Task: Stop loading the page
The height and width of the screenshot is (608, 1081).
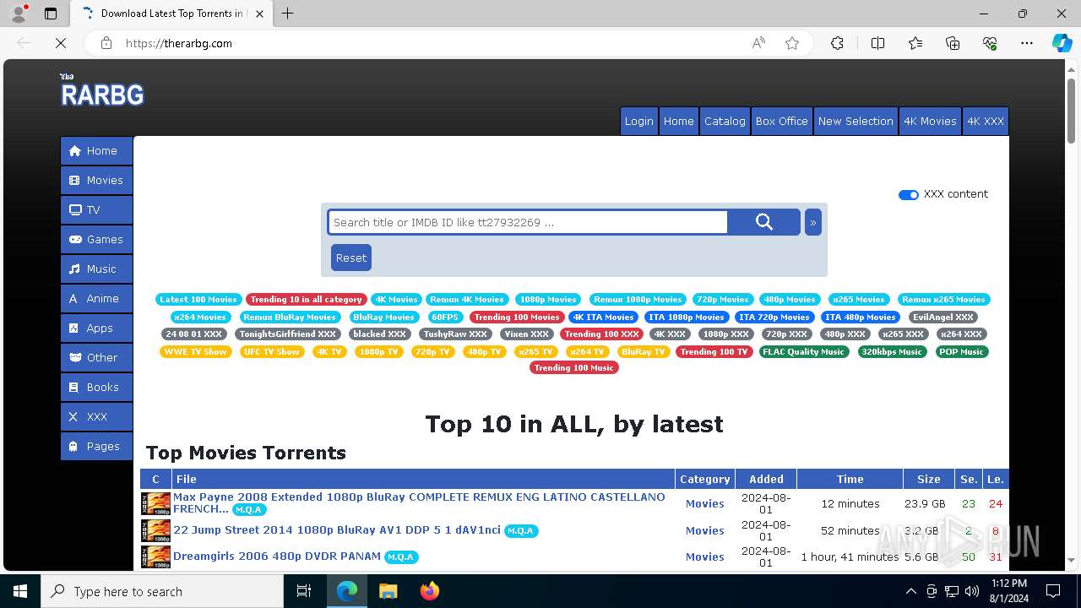Action: 61,43
